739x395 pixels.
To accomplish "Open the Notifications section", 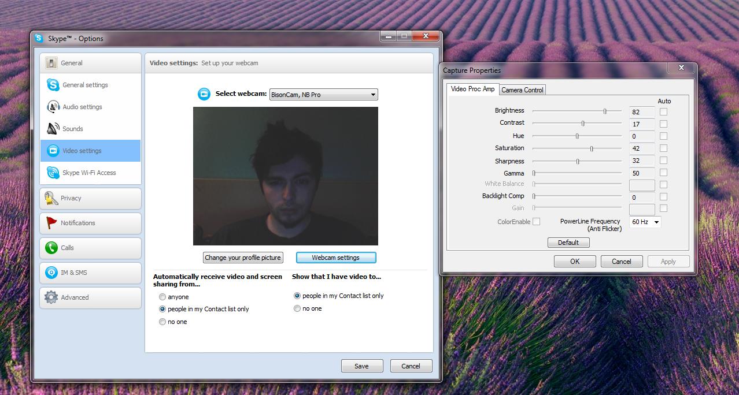I will (x=91, y=223).
